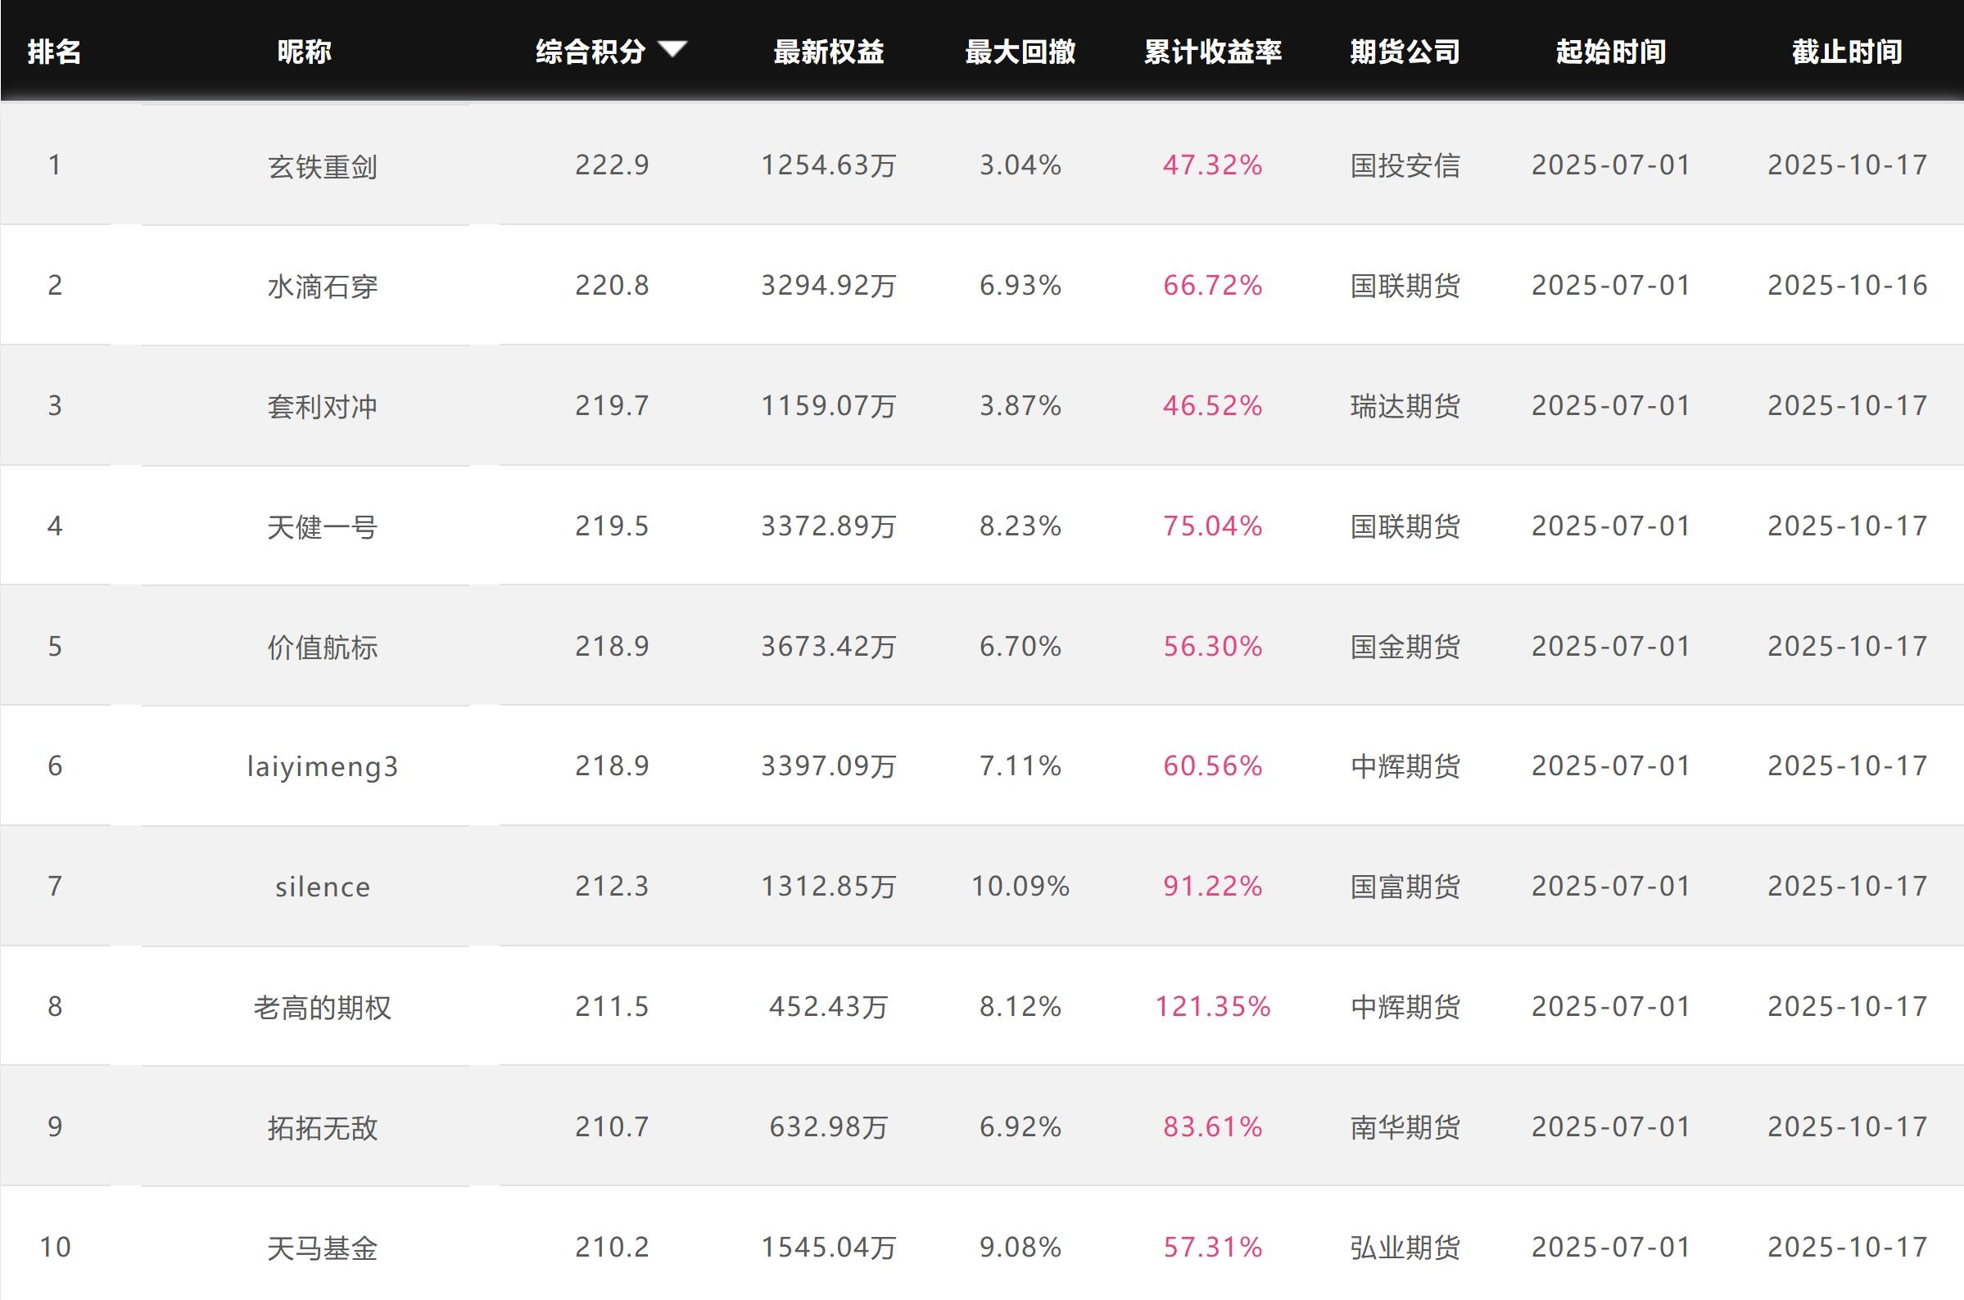Click the silence nickname
The width and height of the screenshot is (1964, 1300).
click(x=323, y=887)
